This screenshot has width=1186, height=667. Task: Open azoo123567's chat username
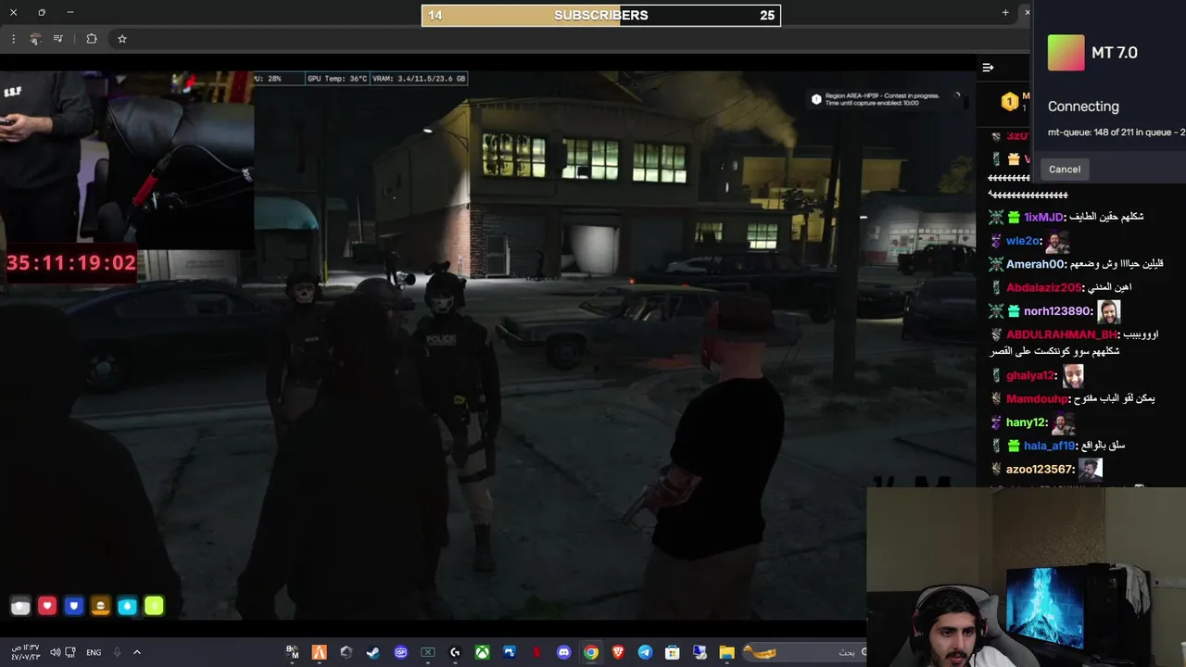tap(1040, 470)
